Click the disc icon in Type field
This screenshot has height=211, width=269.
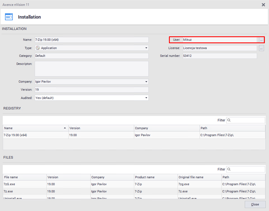38,48
